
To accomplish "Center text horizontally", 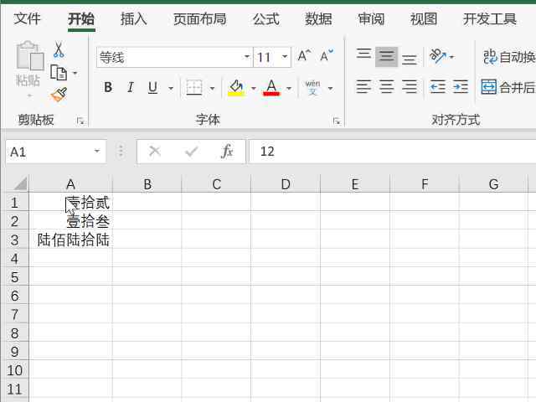I will click(386, 86).
